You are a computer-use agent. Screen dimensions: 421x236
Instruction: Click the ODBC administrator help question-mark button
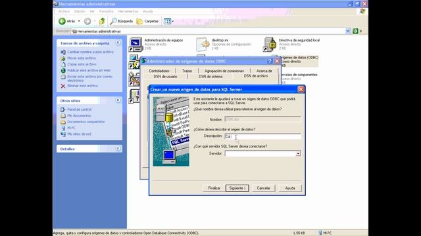tap(270, 61)
